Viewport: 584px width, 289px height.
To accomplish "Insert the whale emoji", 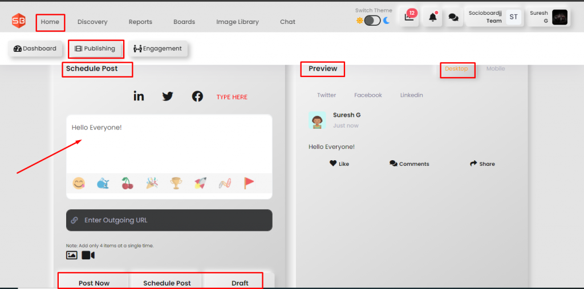I will tap(103, 183).
